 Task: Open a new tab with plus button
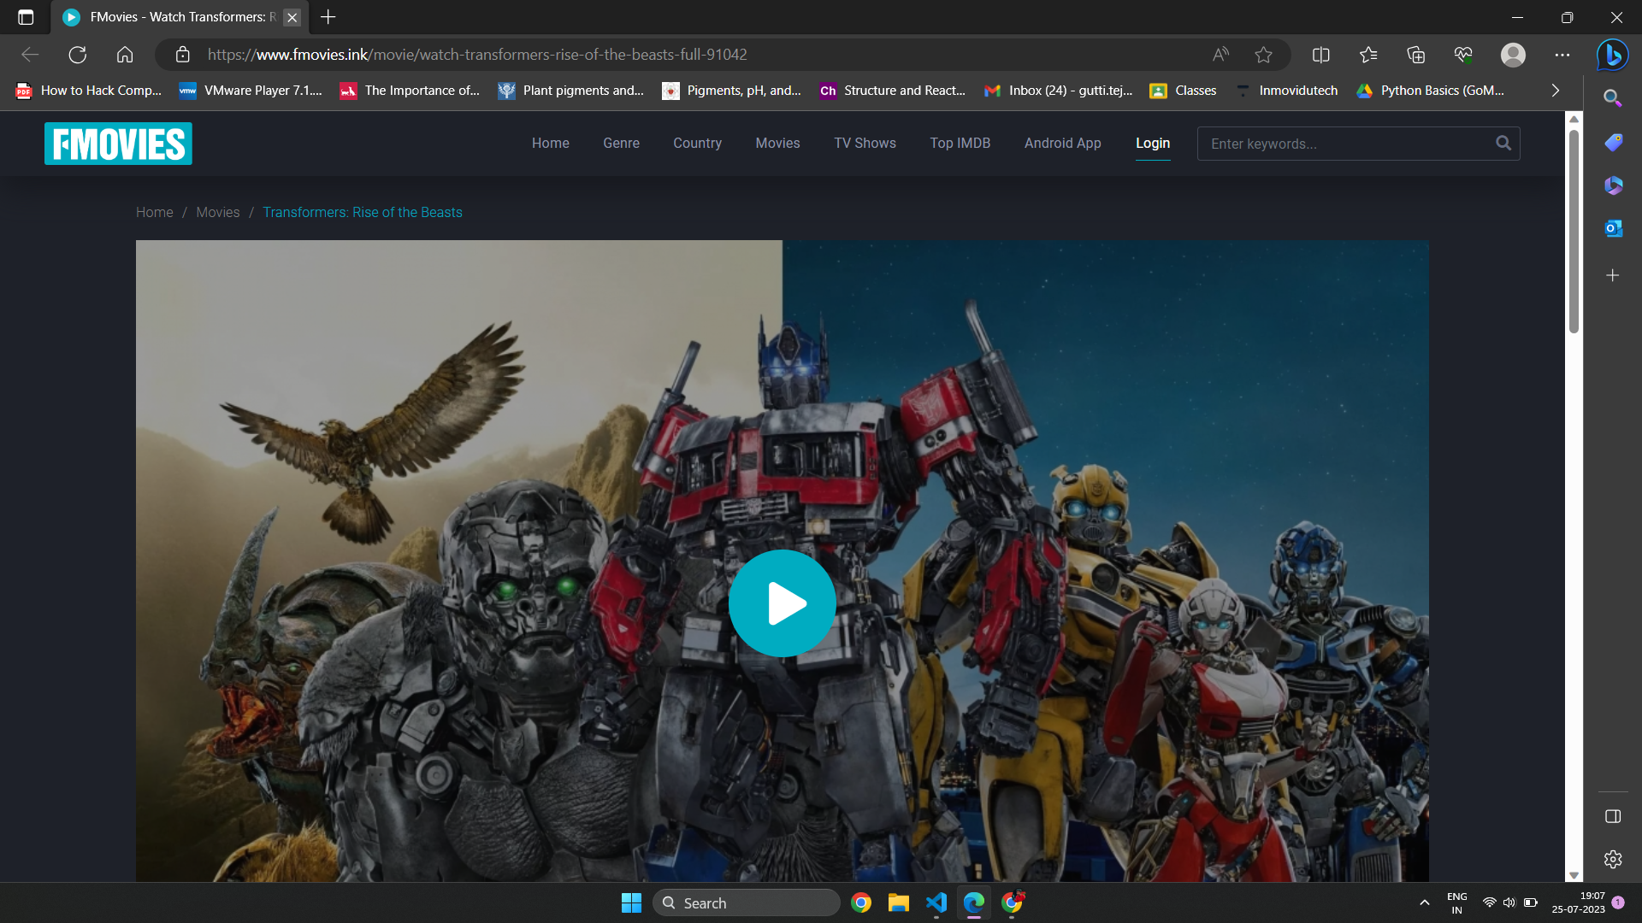coord(328,17)
